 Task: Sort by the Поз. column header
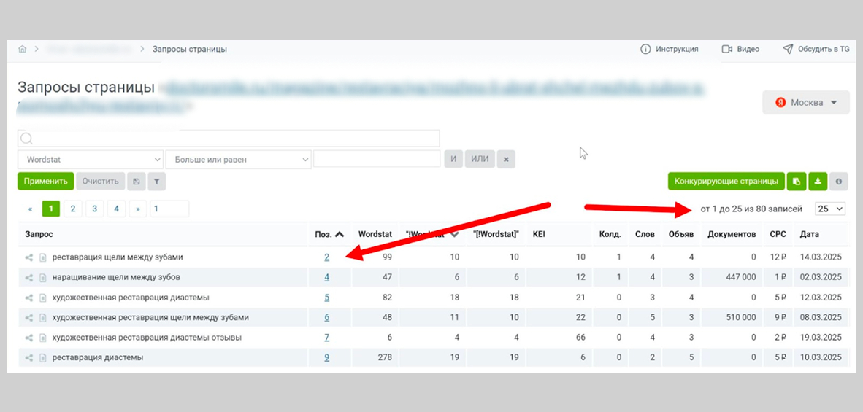[329, 234]
